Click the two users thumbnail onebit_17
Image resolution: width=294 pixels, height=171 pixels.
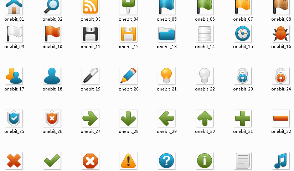pos(14,76)
